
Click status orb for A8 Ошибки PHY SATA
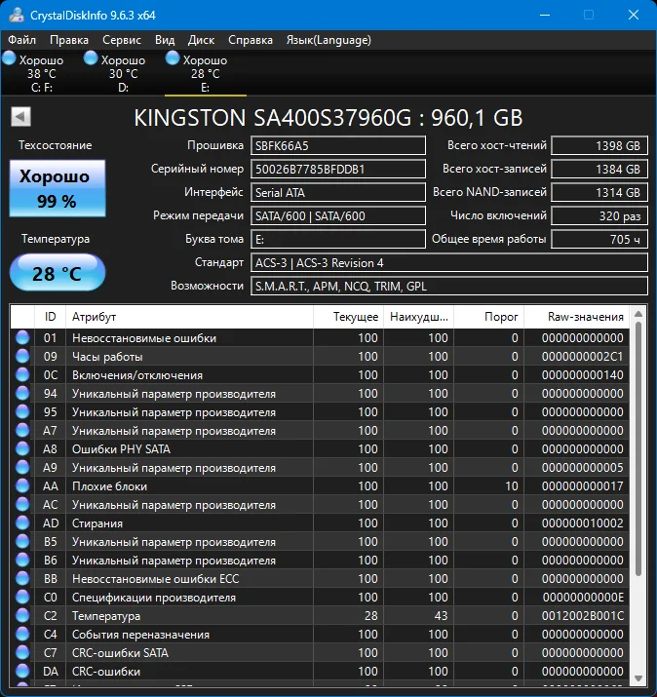(22, 449)
